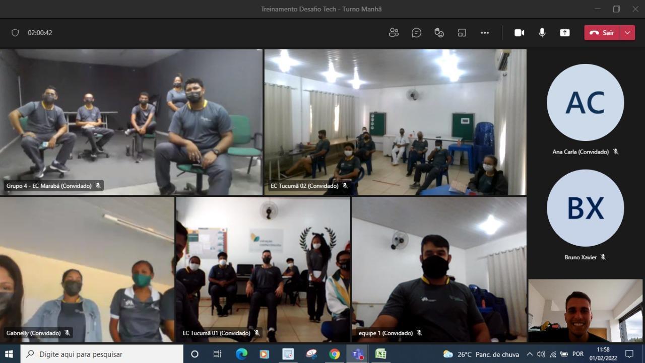
Task: Select the EC Tucumã 02 video tile
Action: [395, 122]
